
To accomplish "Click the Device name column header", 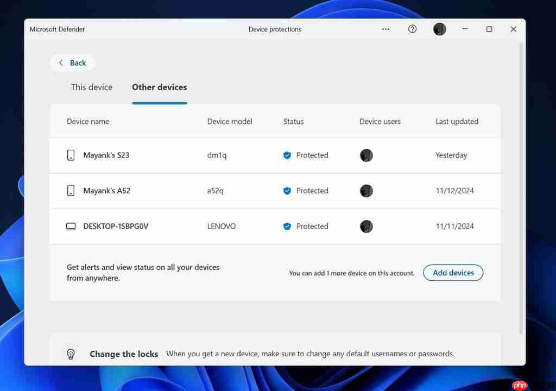I will 88,121.
